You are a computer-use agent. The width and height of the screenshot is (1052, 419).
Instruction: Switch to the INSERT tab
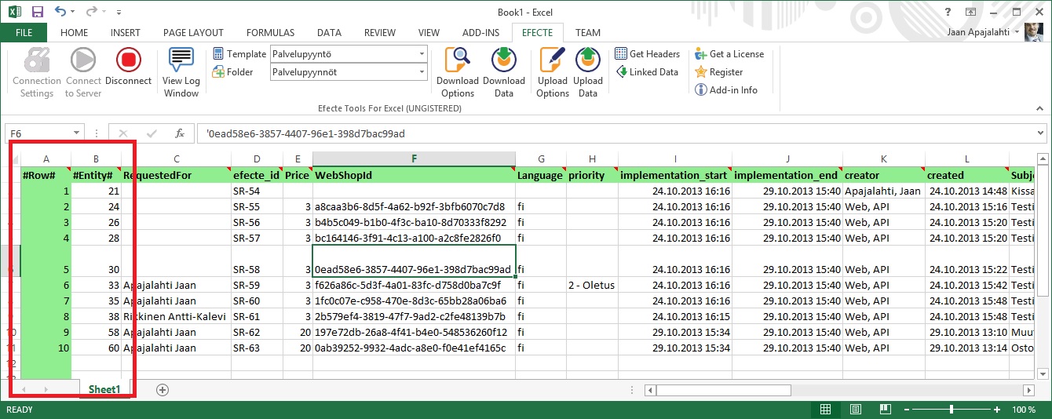click(126, 33)
